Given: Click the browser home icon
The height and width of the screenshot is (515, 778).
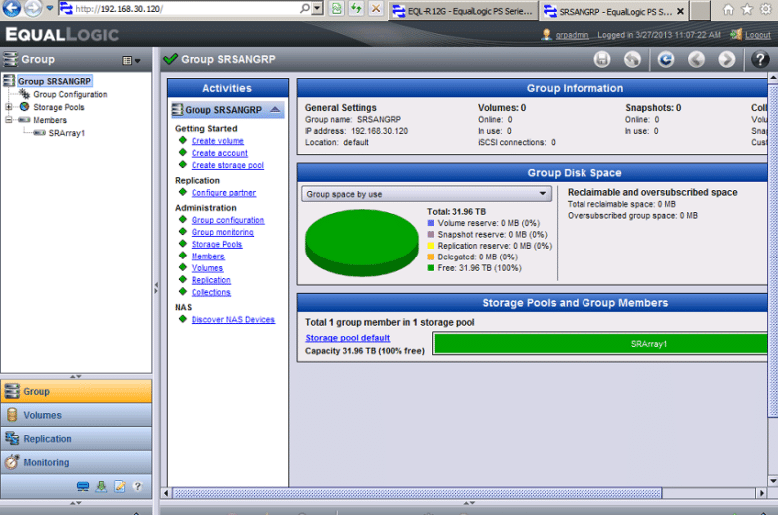Looking at the screenshot, I should [x=728, y=9].
